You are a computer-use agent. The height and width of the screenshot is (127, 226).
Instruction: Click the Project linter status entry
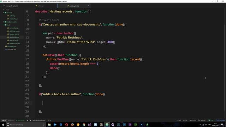[x=11, y=120]
